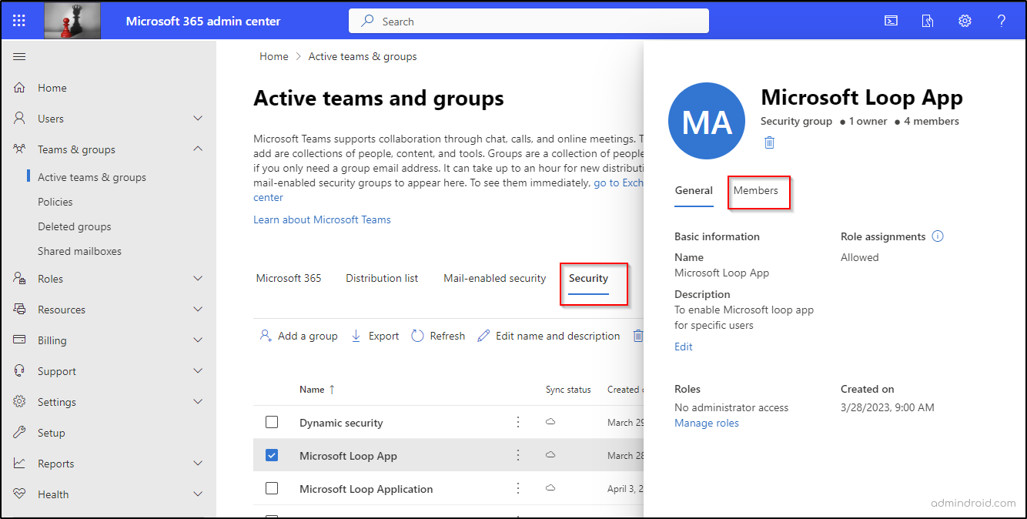Uncheck the Microsoft Loop App checkbox
The image size is (1027, 519).
pyautogui.click(x=272, y=455)
